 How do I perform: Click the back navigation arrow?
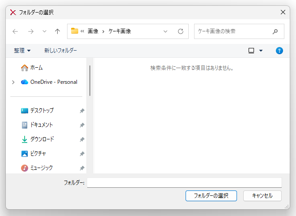coord(15,31)
